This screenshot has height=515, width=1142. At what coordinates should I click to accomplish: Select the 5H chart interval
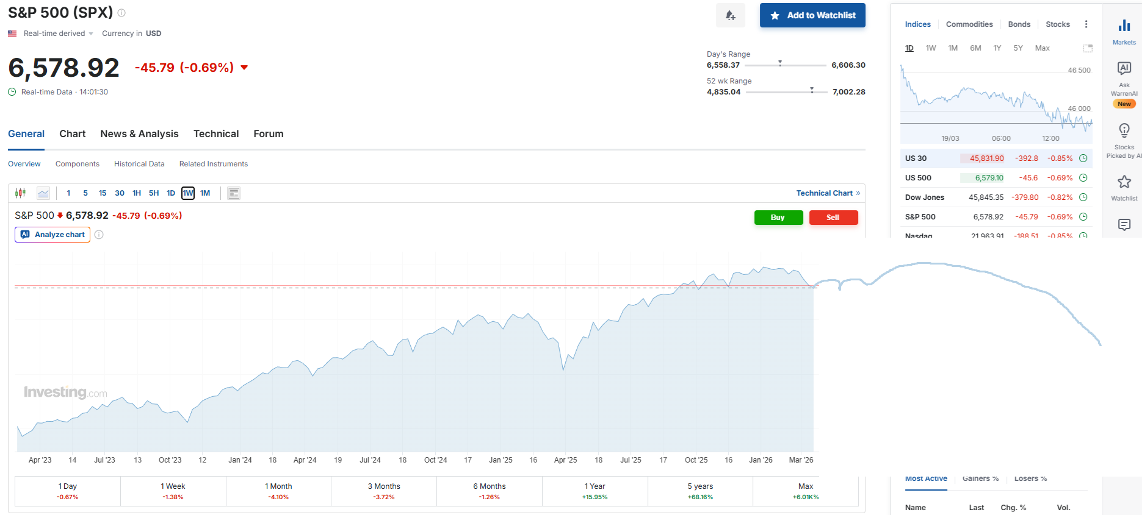(x=154, y=193)
